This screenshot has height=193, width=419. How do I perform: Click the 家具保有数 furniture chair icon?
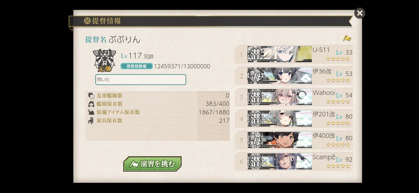[x=91, y=121]
